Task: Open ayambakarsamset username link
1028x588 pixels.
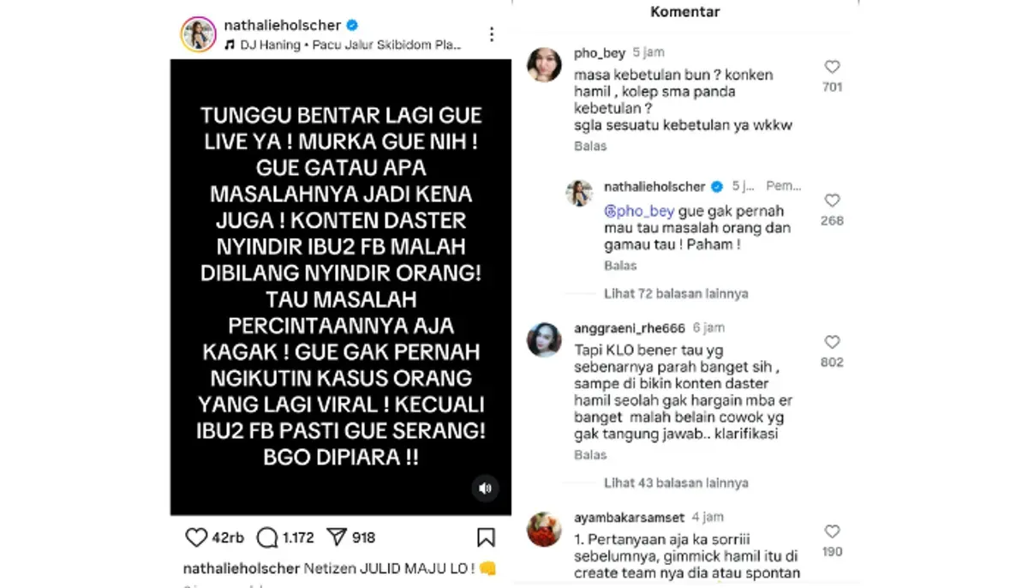Action: pos(629,517)
